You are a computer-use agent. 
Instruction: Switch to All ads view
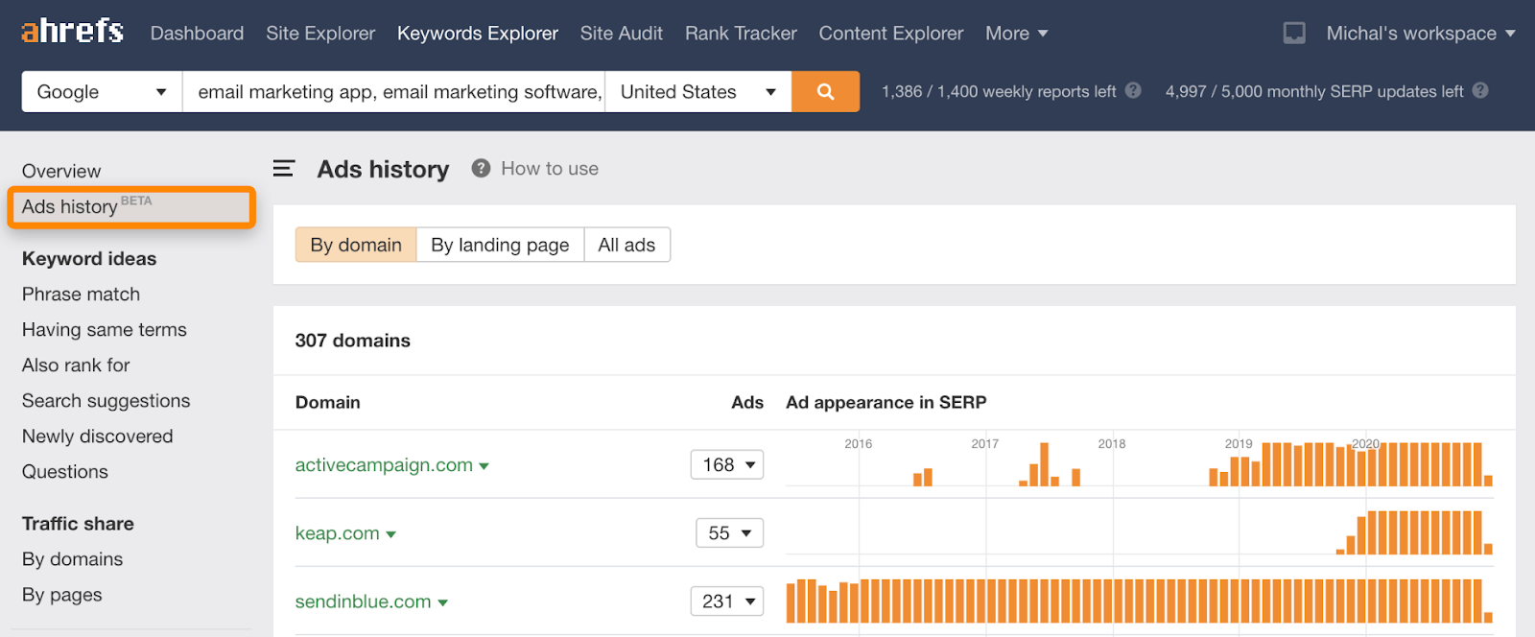pyautogui.click(x=626, y=245)
